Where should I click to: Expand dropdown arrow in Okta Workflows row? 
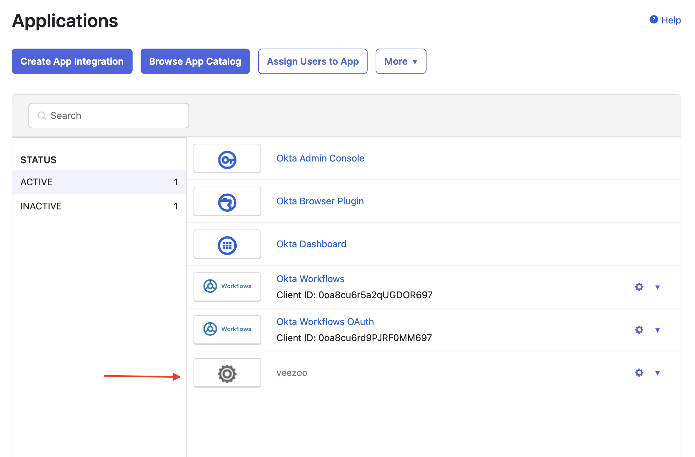click(658, 287)
